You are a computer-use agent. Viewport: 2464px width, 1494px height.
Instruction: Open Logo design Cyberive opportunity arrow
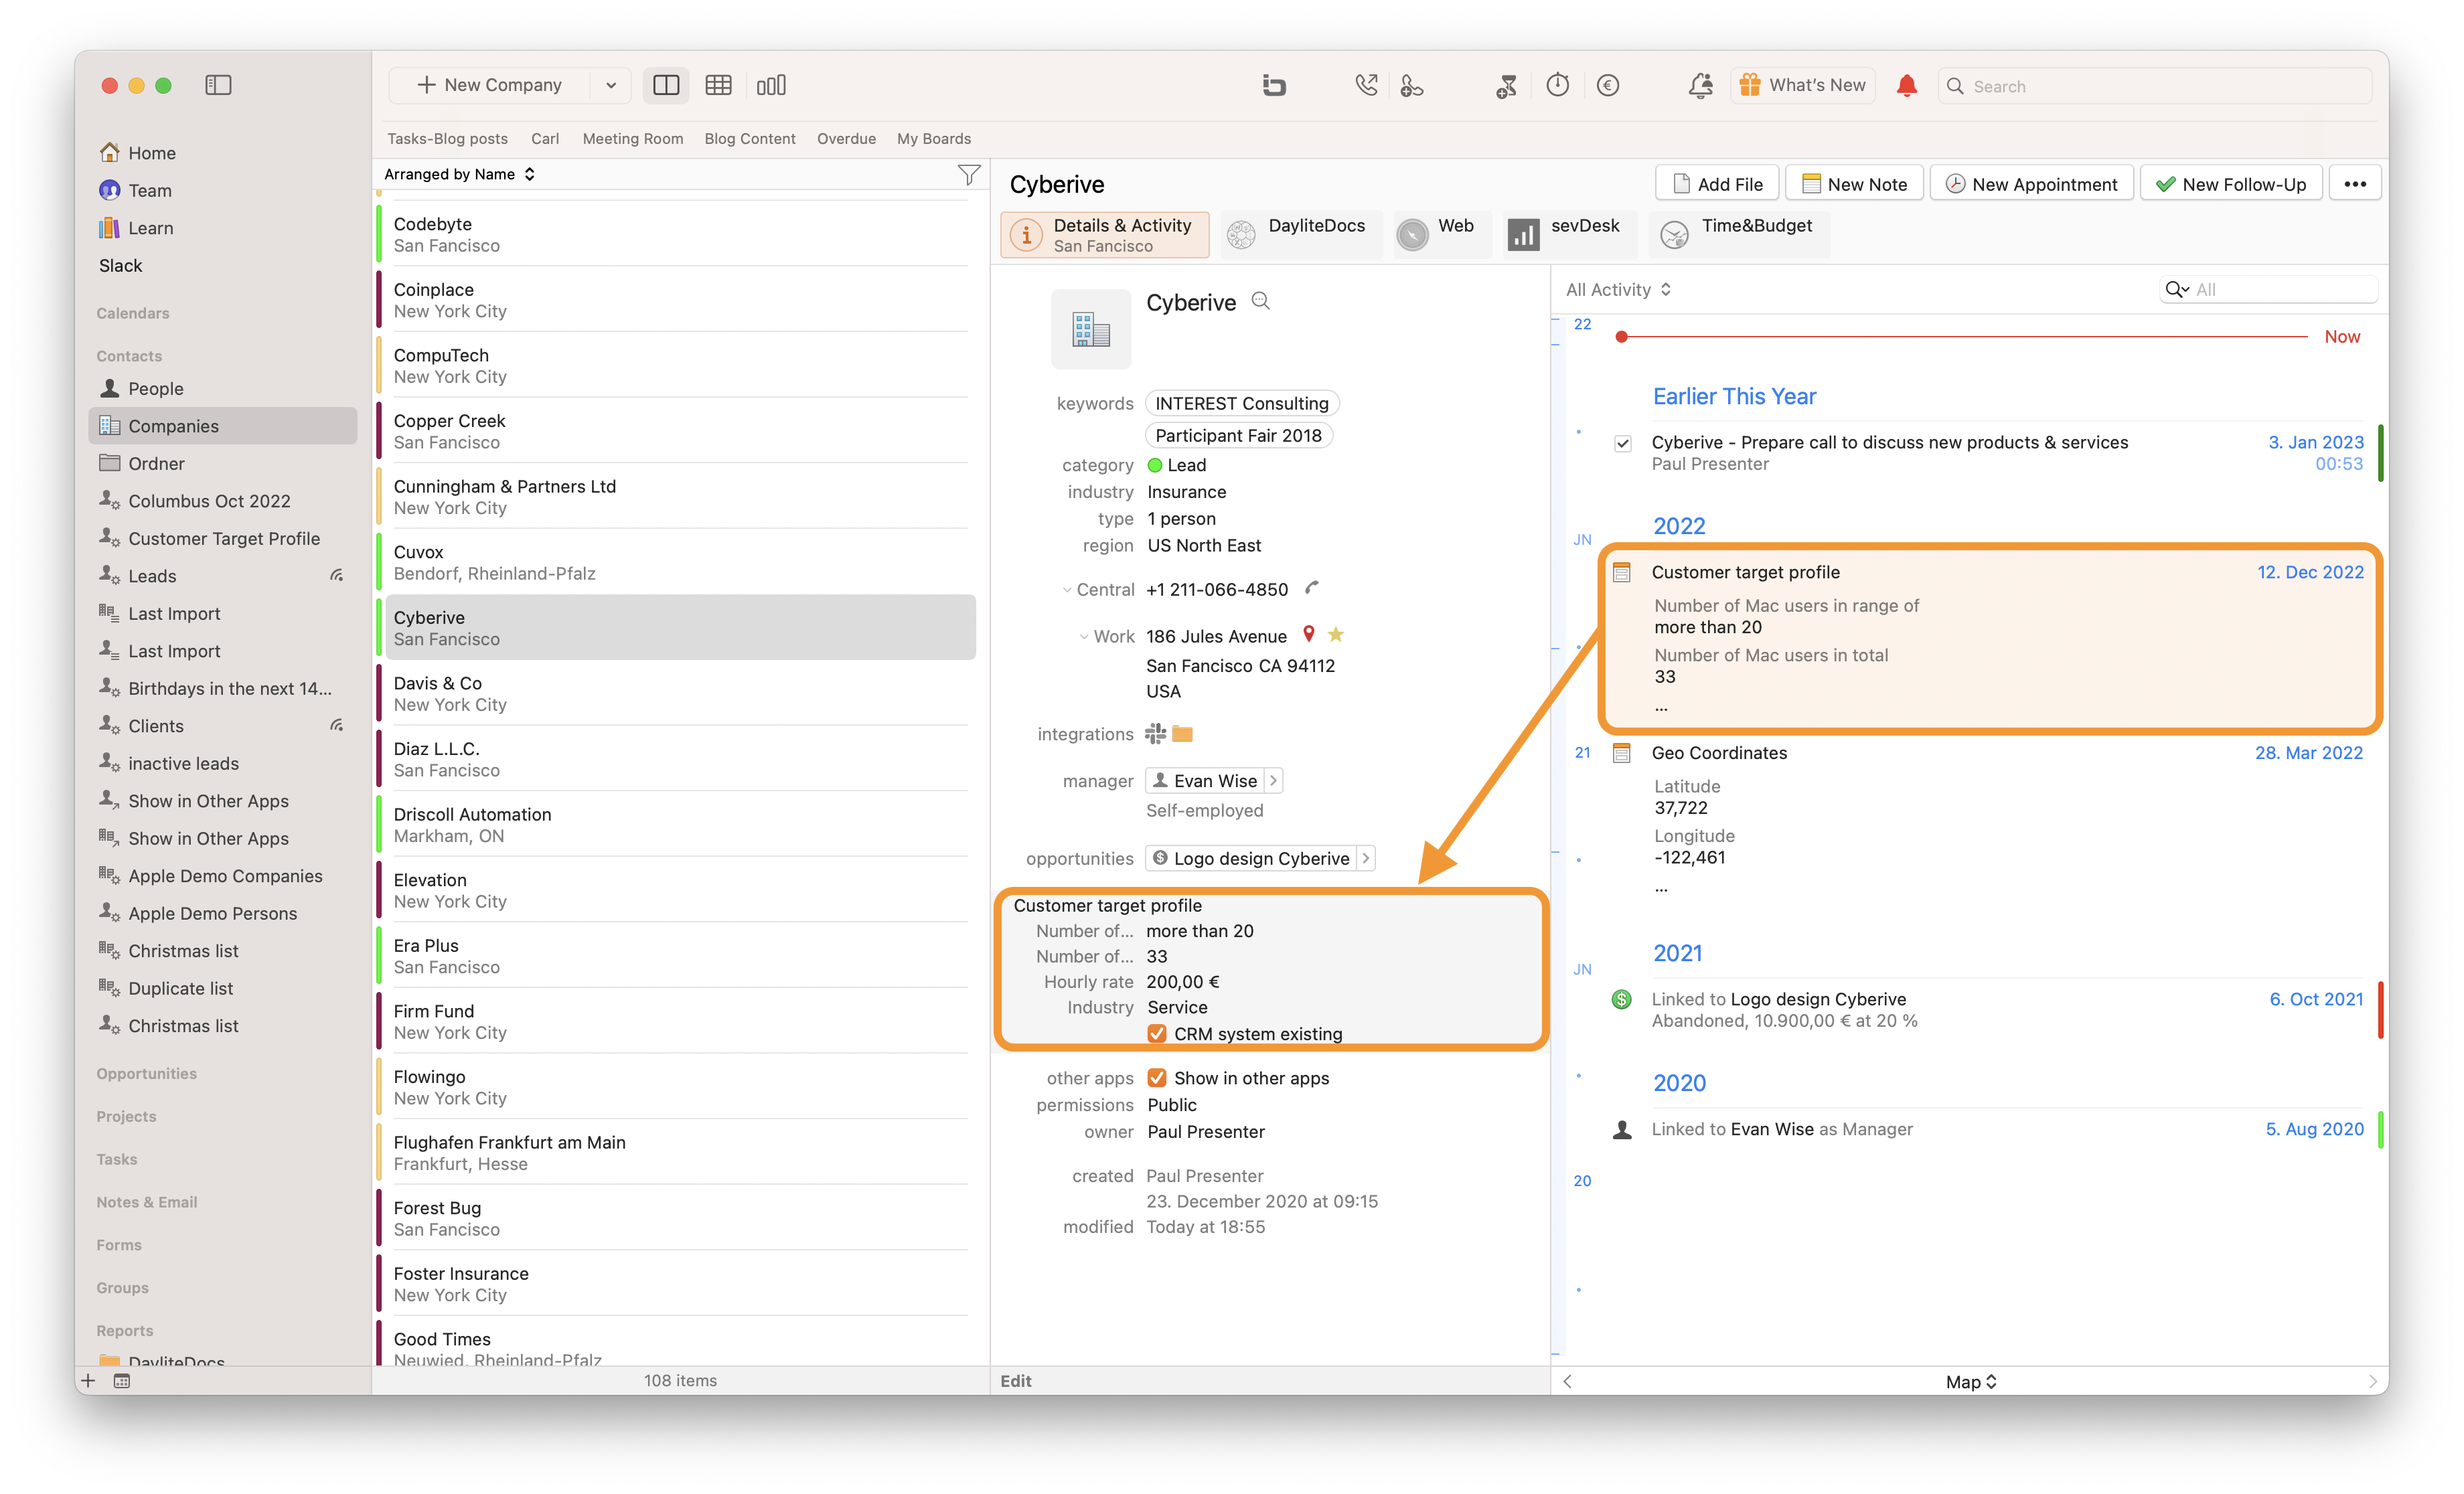tap(1366, 859)
